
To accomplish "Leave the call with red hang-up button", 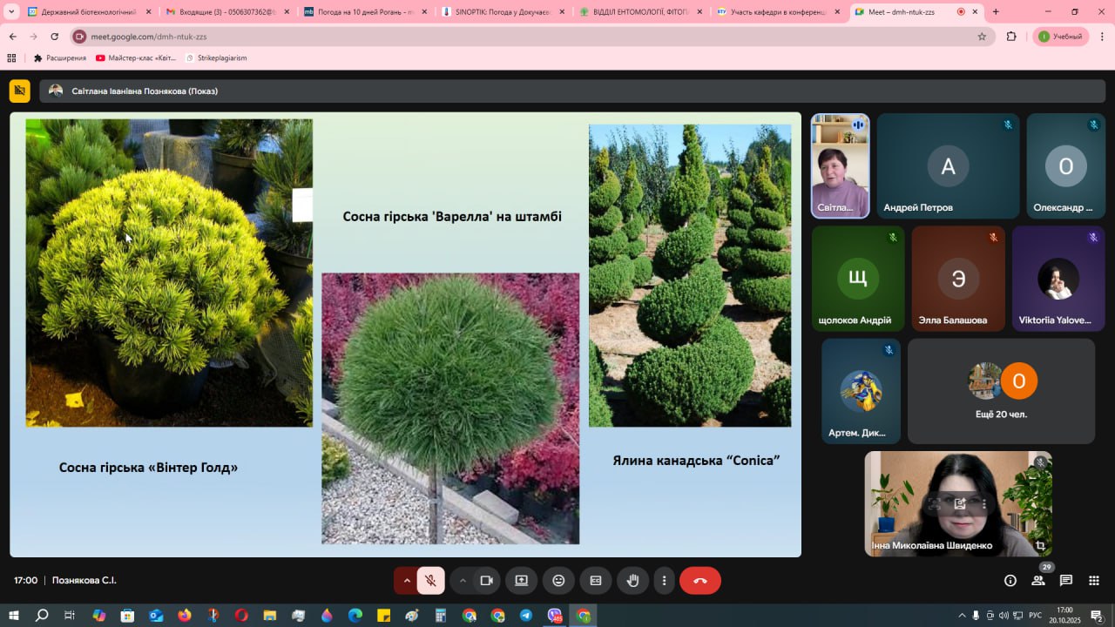I will (699, 581).
